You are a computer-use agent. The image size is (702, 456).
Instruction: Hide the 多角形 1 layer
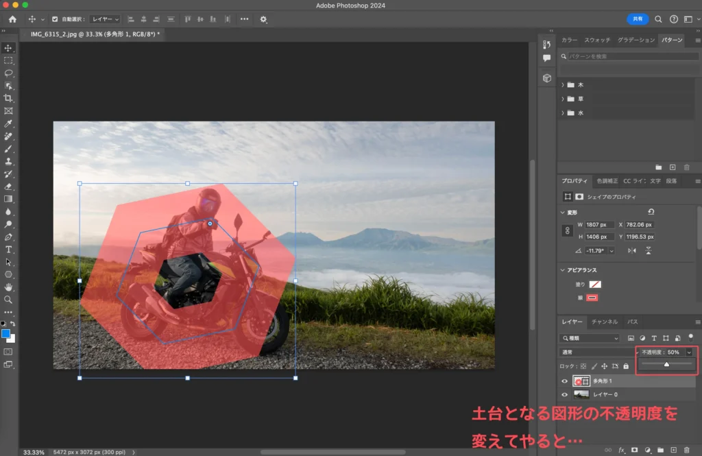tap(565, 381)
